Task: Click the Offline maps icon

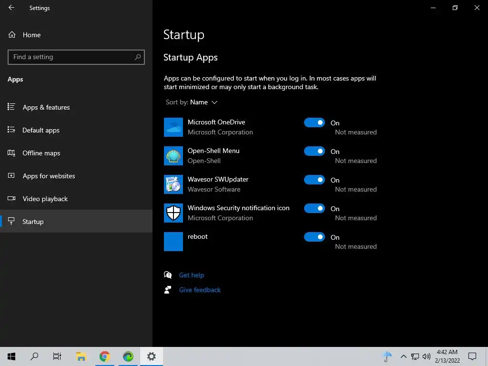Action: pyautogui.click(x=11, y=152)
